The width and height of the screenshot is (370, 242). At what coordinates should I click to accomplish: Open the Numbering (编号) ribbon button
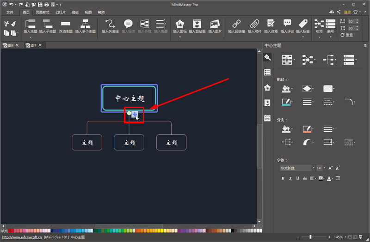pos(330,26)
